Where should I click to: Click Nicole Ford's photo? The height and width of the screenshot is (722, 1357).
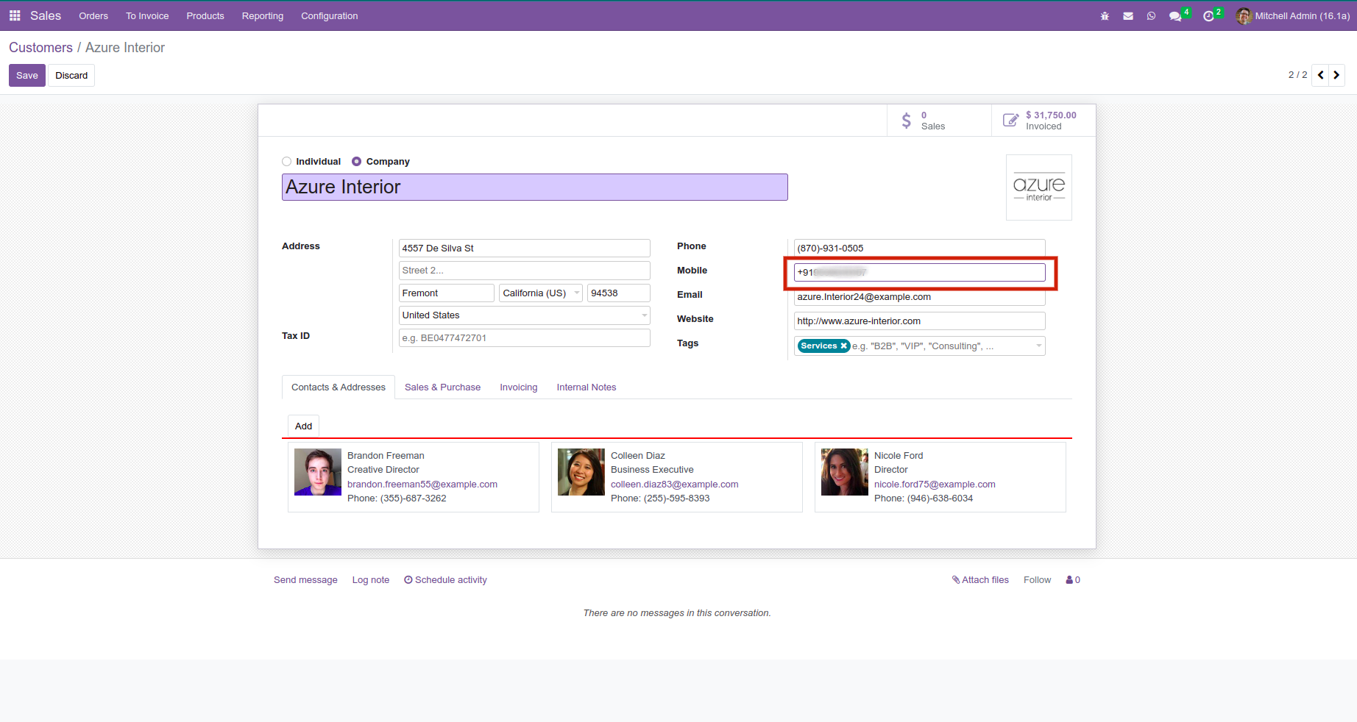(845, 472)
